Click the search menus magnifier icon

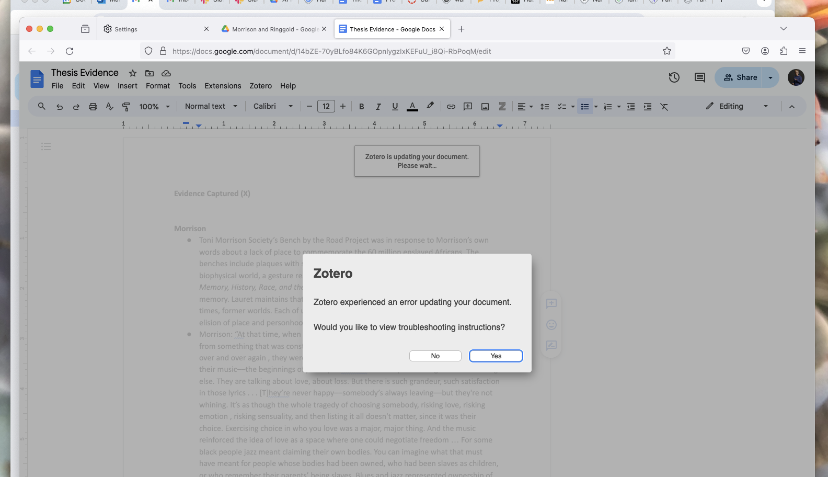[42, 106]
